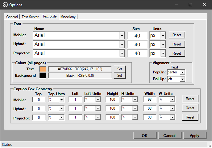This screenshot has width=212, height=148.
Task: Reset the Hybrid caption box geometry
Action: tap(190, 108)
